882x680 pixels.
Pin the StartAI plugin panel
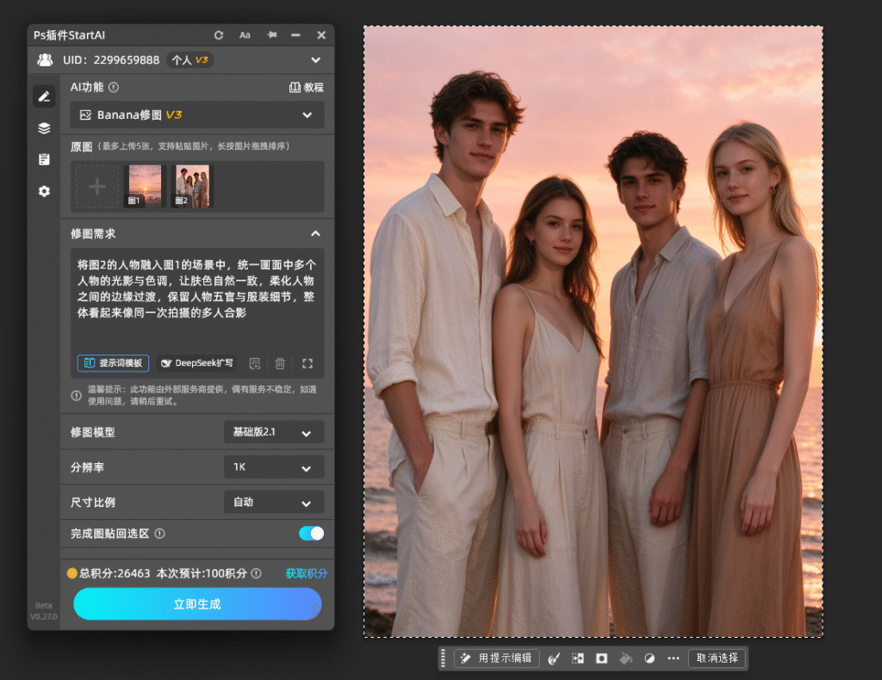pos(271,34)
